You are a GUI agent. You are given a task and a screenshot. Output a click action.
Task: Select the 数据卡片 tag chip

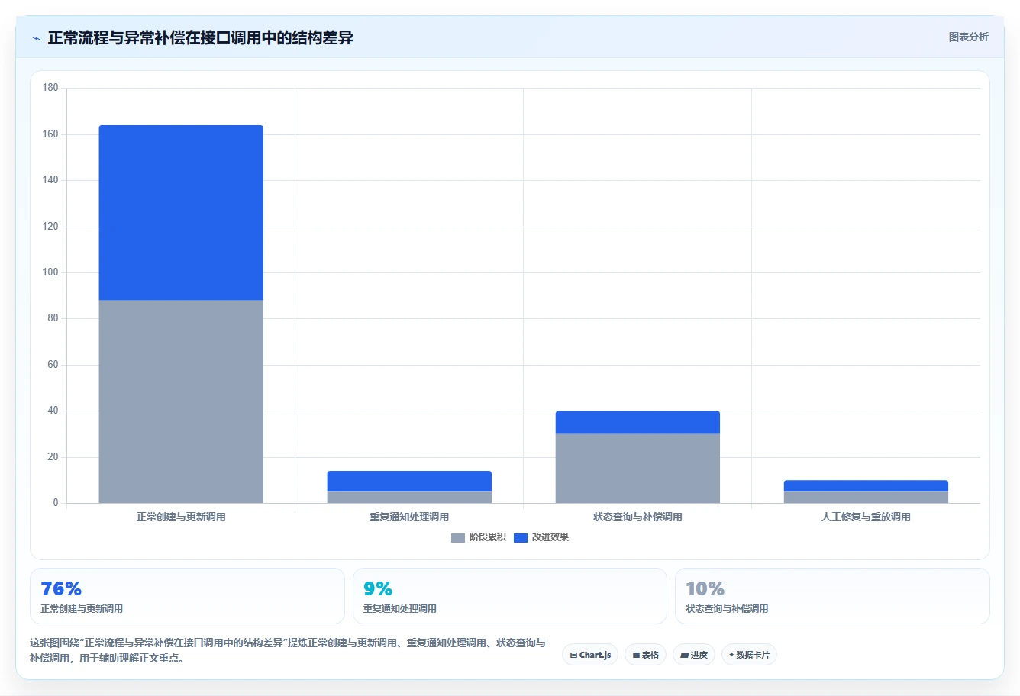[x=749, y=655]
